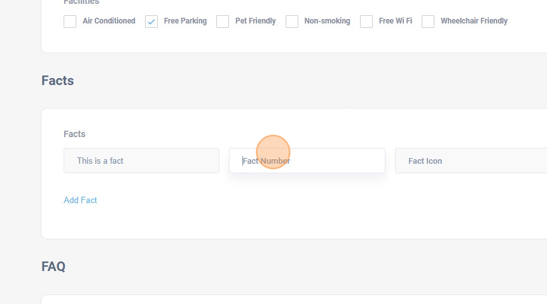Toggle the Free Wi Fi checkbox
547x304 pixels.
366,22
